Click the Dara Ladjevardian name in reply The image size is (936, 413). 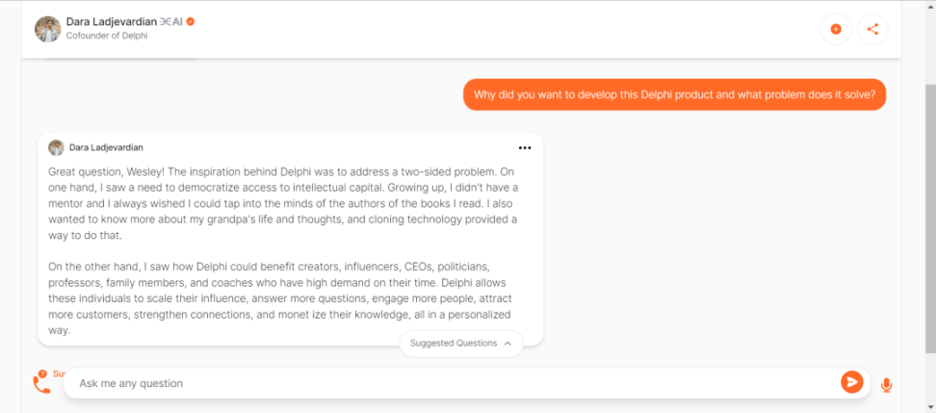click(x=106, y=147)
